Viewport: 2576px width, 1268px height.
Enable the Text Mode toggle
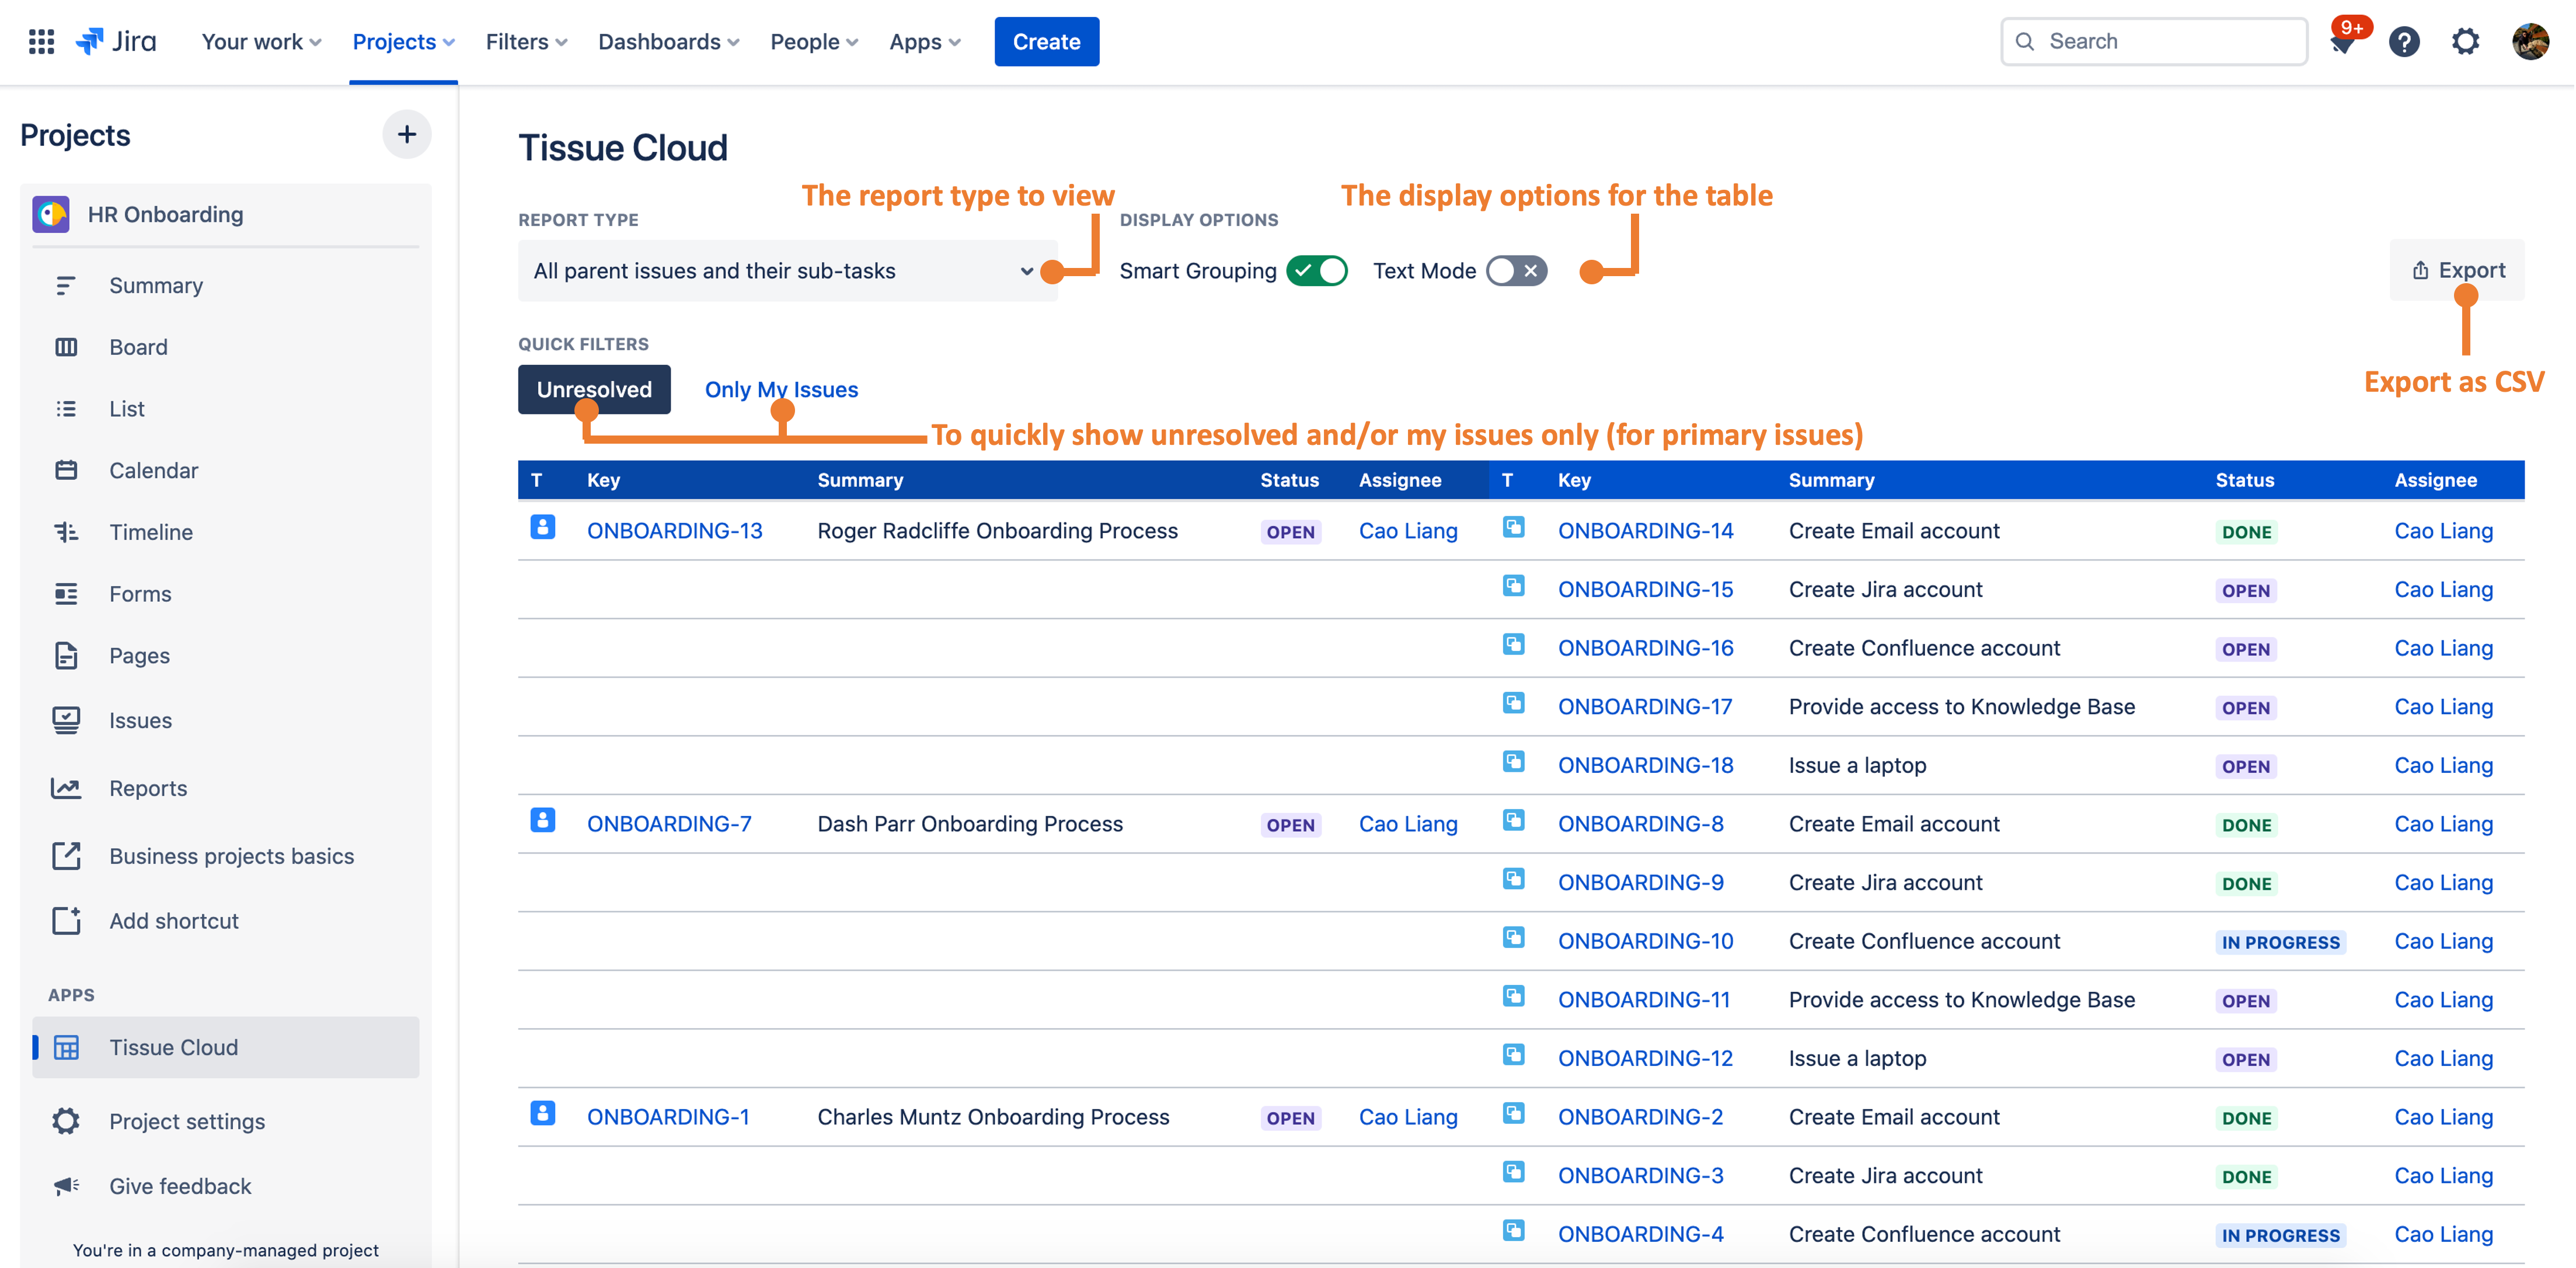tap(1516, 271)
